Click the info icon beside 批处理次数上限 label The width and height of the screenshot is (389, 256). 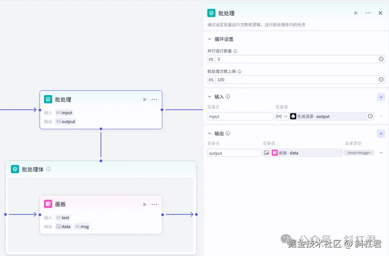click(241, 71)
